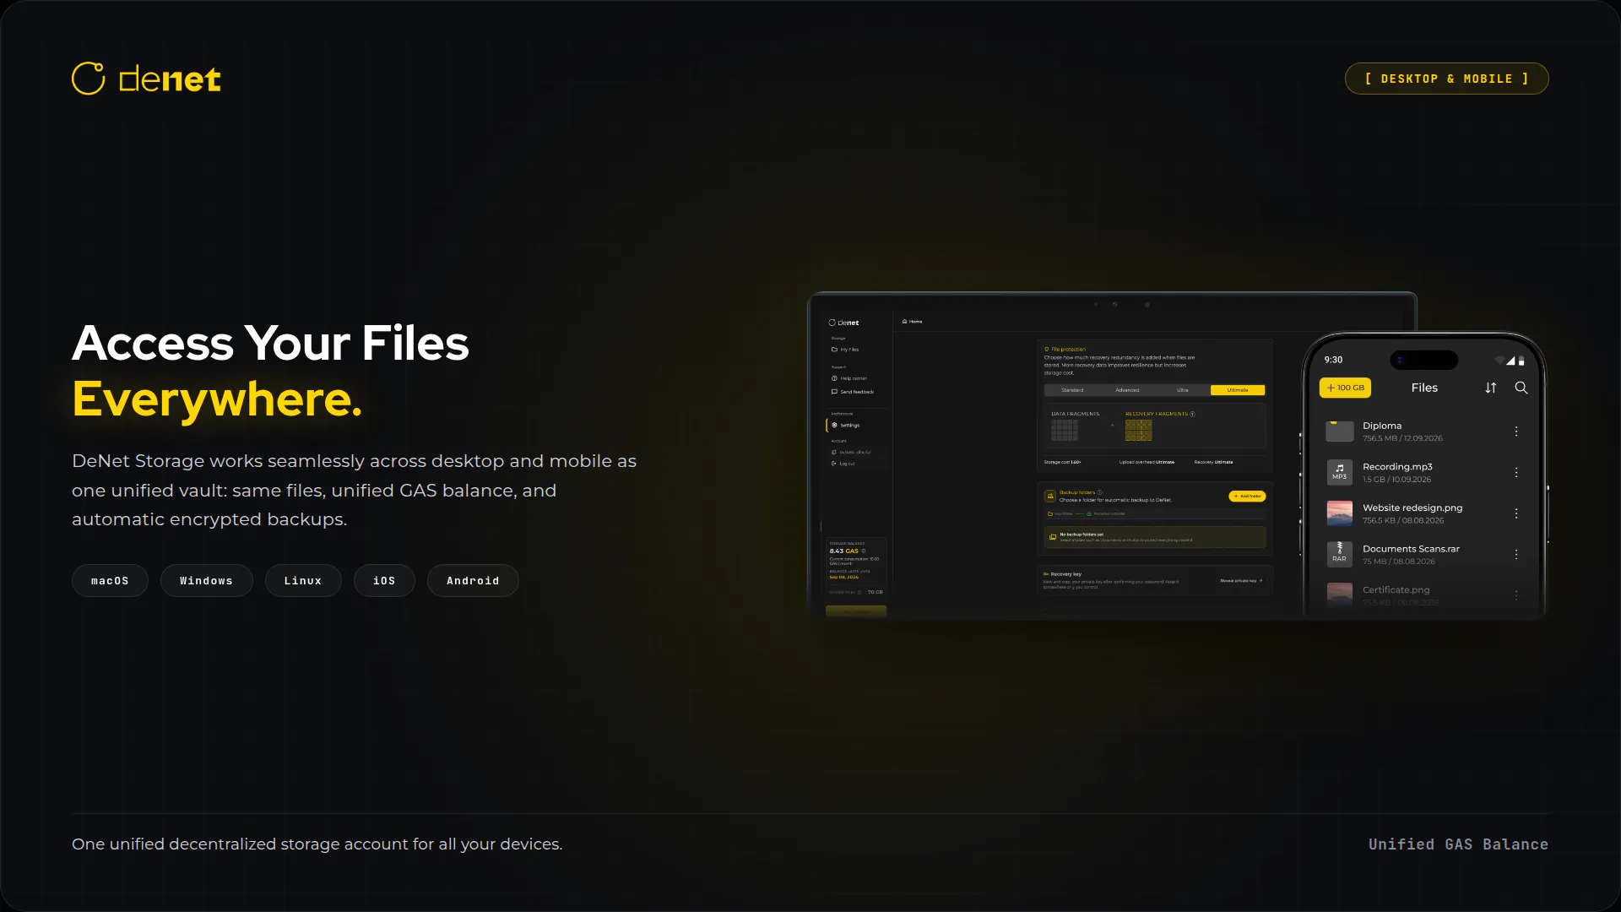Tap the Certificate.png thumbnail

[1339, 594]
